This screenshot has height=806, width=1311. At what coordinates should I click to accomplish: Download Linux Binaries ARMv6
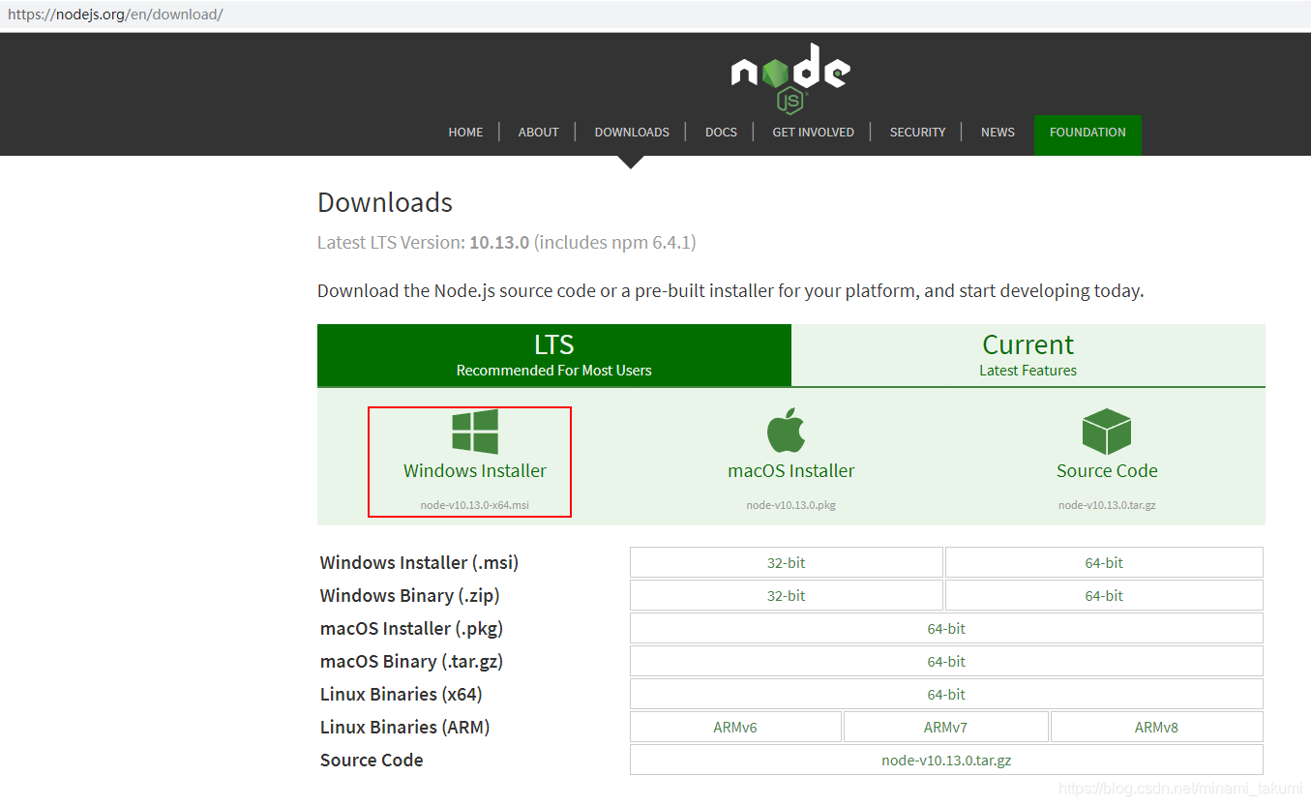(735, 728)
